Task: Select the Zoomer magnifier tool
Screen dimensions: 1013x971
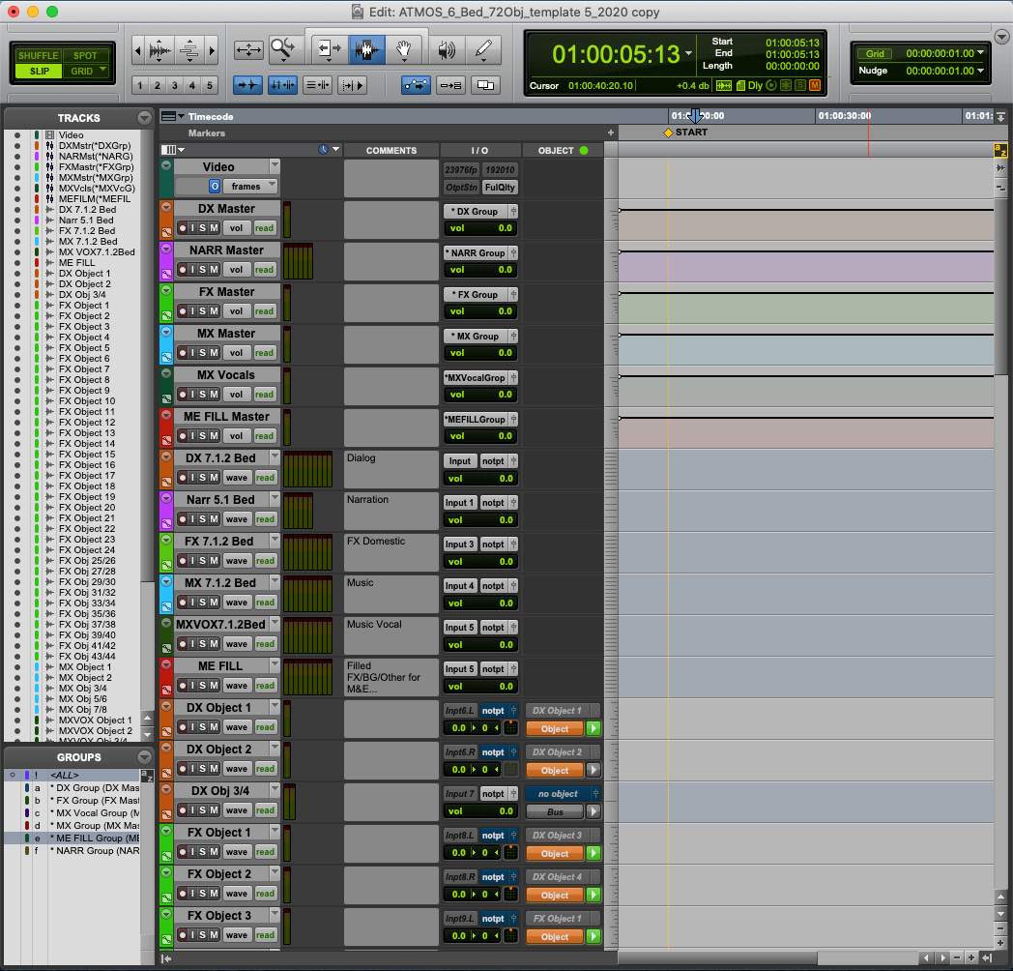Action: click(x=282, y=49)
